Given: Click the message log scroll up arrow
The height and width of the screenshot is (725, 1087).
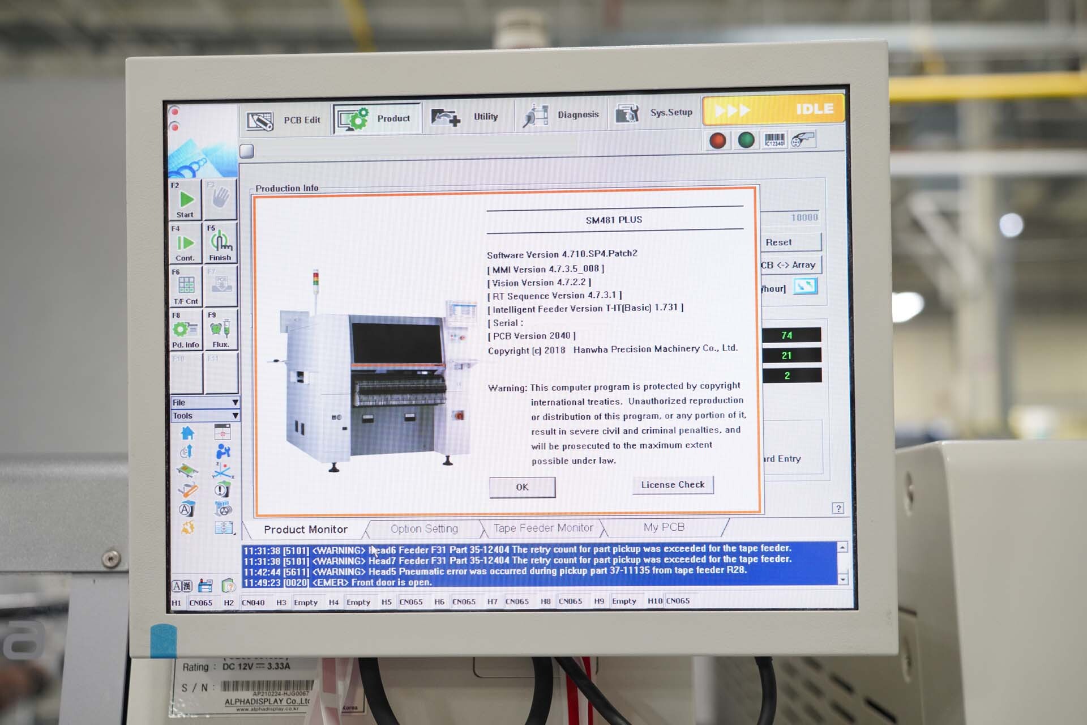Looking at the screenshot, I should [842, 548].
